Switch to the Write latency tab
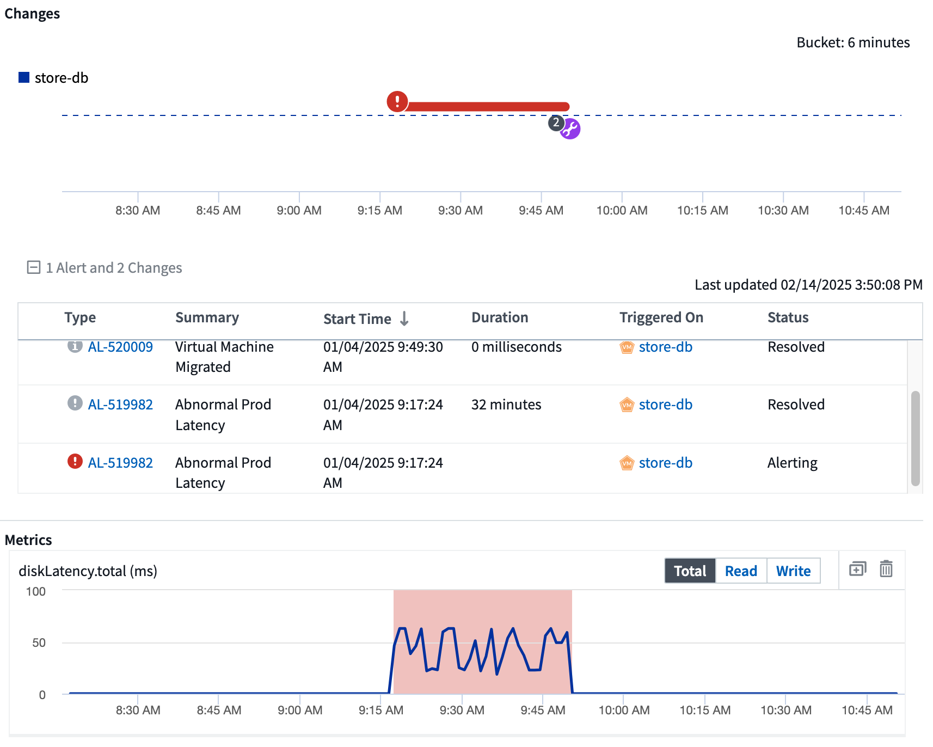933x747 pixels. pyautogui.click(x=793, y=571)
